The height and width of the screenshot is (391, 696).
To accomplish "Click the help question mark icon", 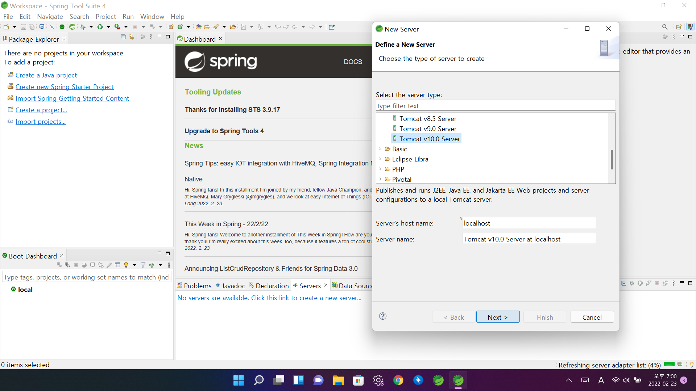I will coord(383,316).
